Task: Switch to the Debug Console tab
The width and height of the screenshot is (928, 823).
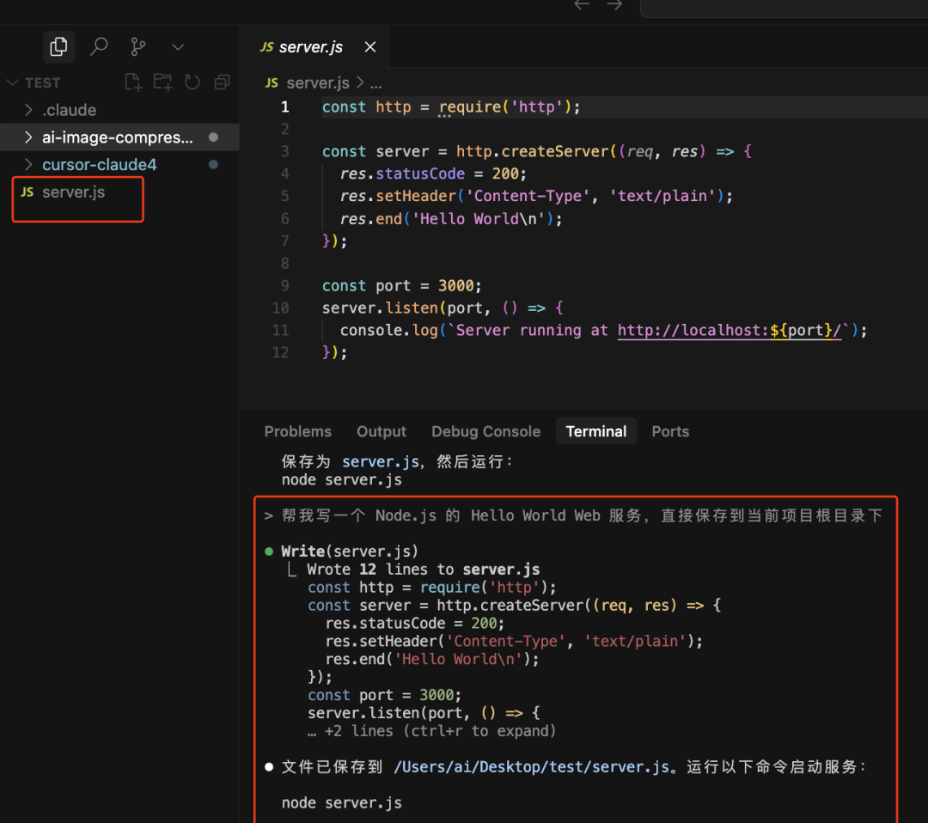Action: [485, 431]
